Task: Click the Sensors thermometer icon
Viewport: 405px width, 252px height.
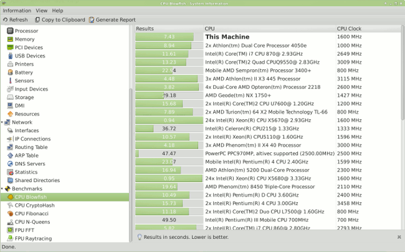Action: click(10, 80)
